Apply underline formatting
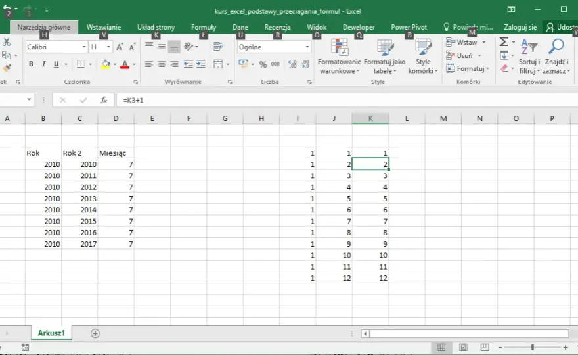Image resolution: width=578 pixels, height=355 pixels. tap(56, 64)
